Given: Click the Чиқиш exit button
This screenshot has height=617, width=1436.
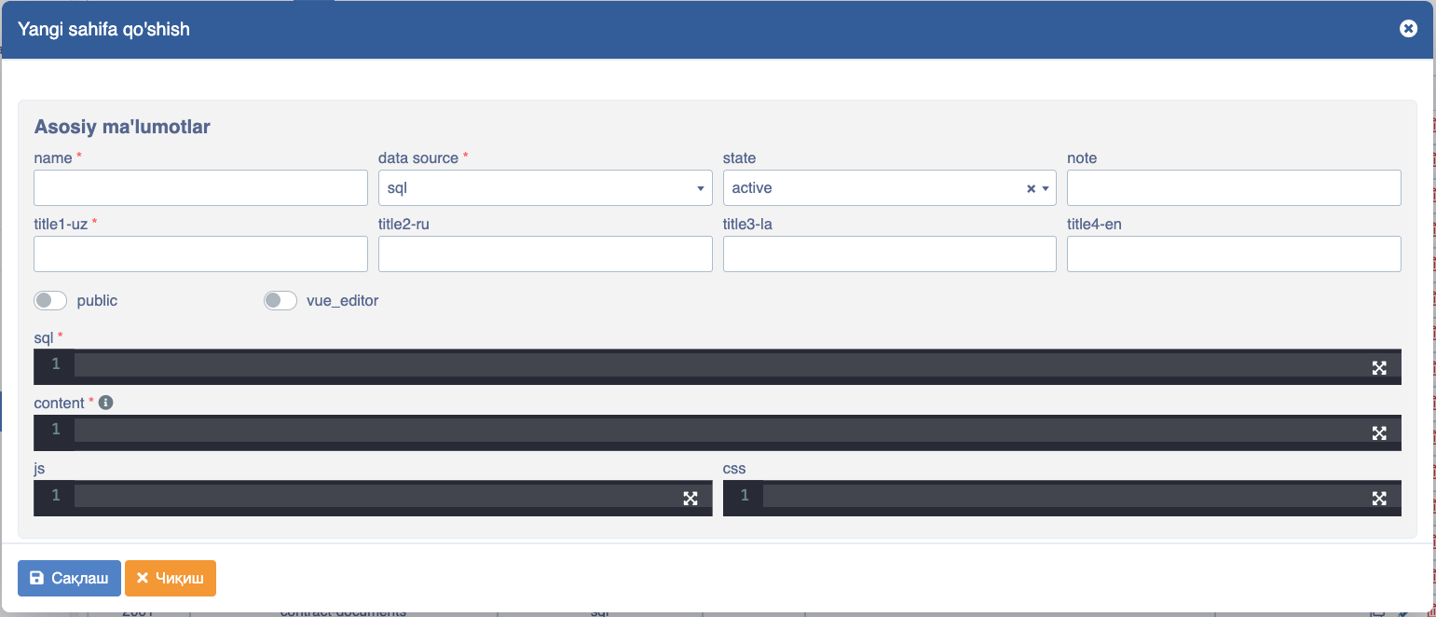Looking at the screenshot, I should tap(171, 578).
